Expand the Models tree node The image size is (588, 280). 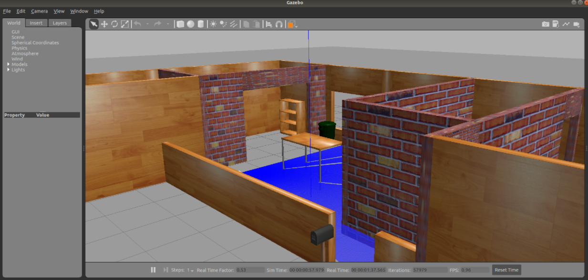pos(8,64)
